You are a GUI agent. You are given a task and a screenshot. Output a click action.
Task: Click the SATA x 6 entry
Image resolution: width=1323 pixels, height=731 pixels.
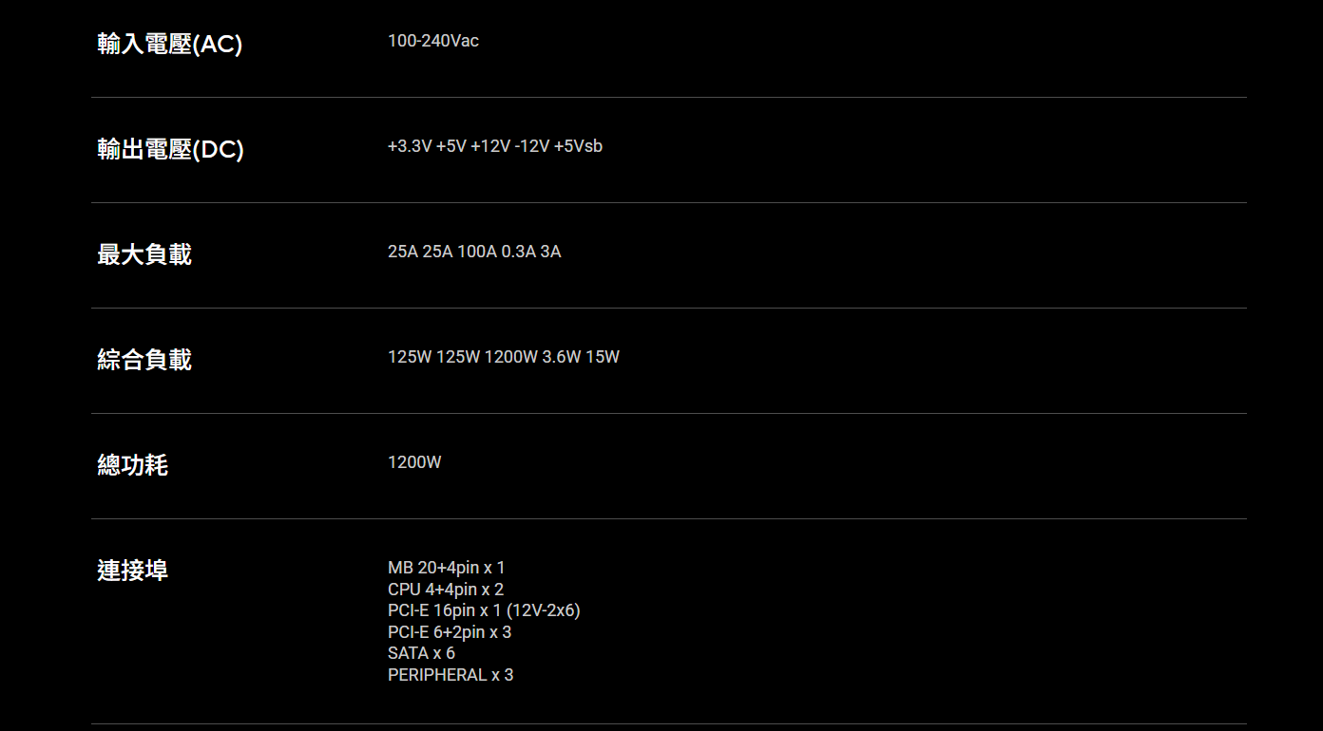421,653
